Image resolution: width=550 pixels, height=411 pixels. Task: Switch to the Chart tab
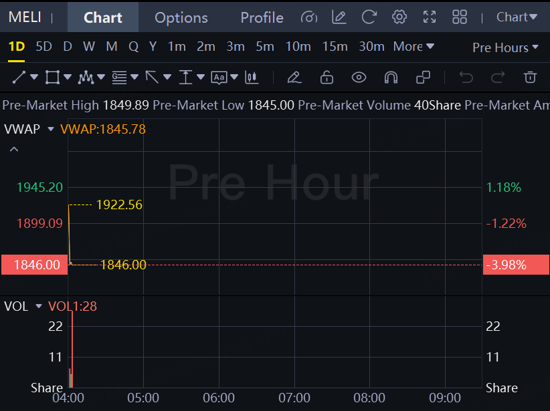103,17
